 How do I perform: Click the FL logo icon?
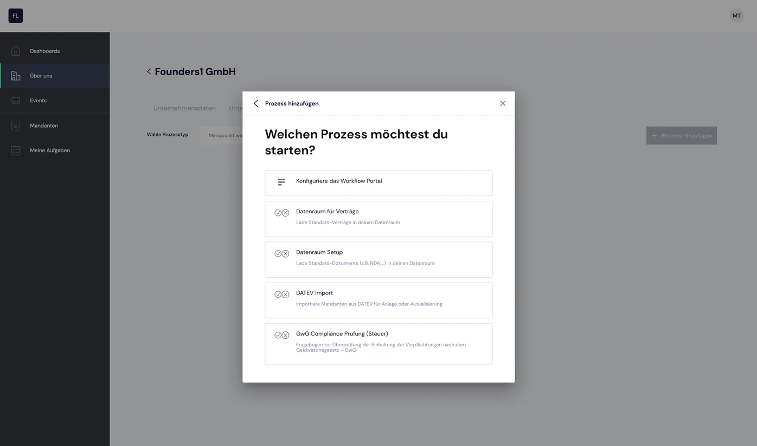coord(16,16)
